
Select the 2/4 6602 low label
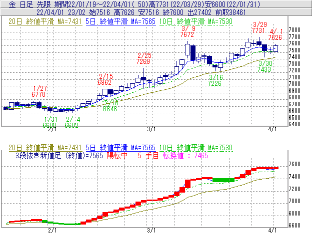[72, 122]
